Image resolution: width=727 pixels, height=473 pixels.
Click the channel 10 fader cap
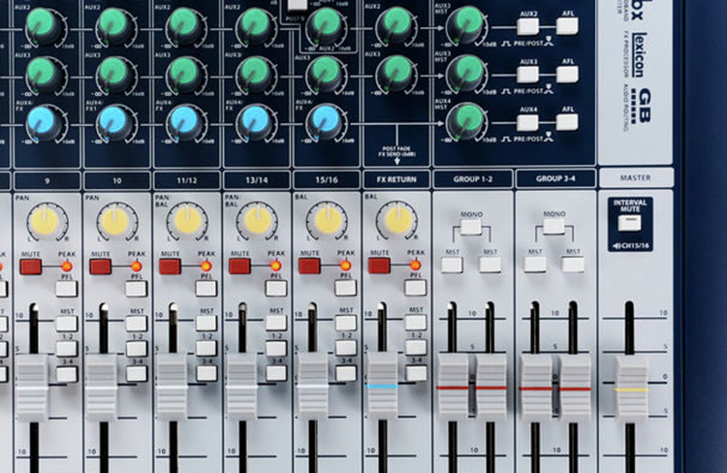tap(102, 387)
